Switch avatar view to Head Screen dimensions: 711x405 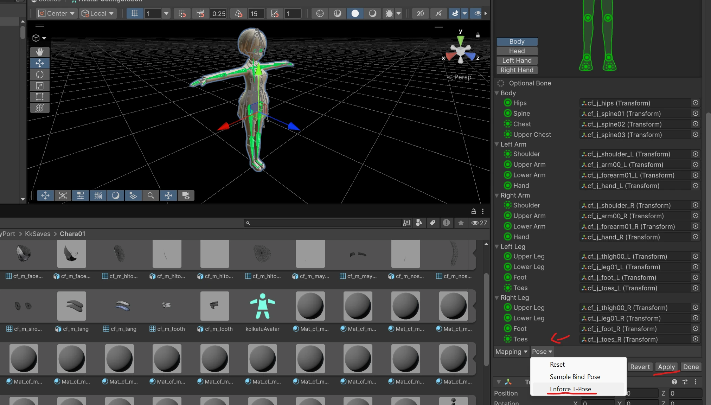tap(517, 51)
